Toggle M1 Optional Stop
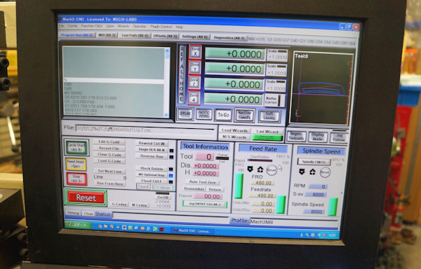Viewport: 421px width, 269px height. click(152, 174)
